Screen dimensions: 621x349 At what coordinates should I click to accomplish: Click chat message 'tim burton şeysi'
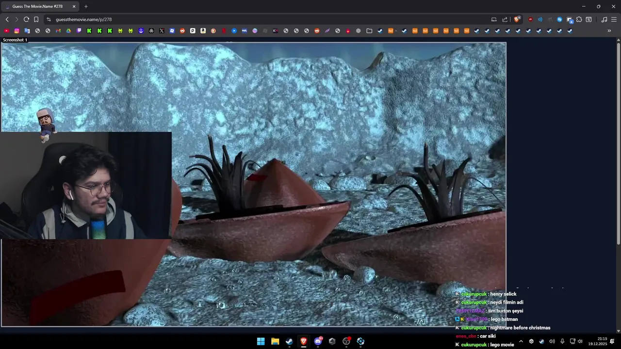[x=506, y=311]
